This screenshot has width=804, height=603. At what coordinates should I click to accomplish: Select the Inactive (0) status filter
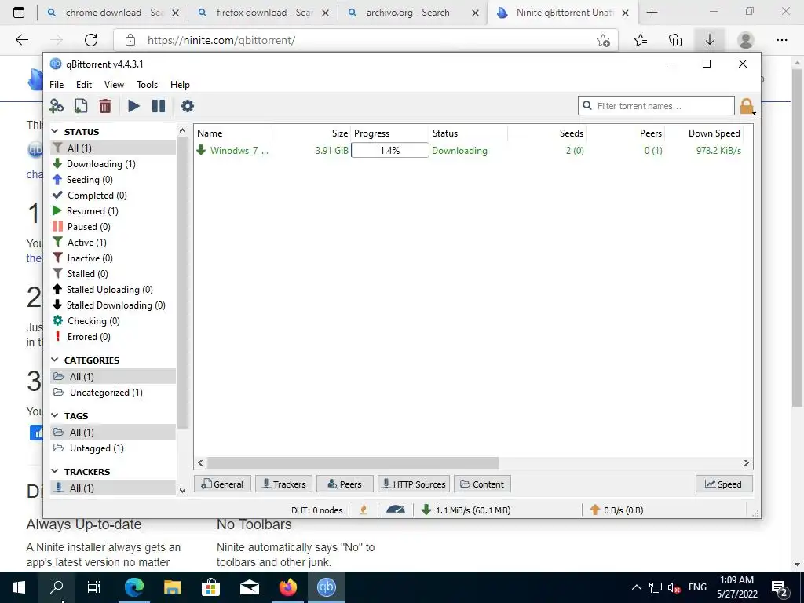pos(90,258)
